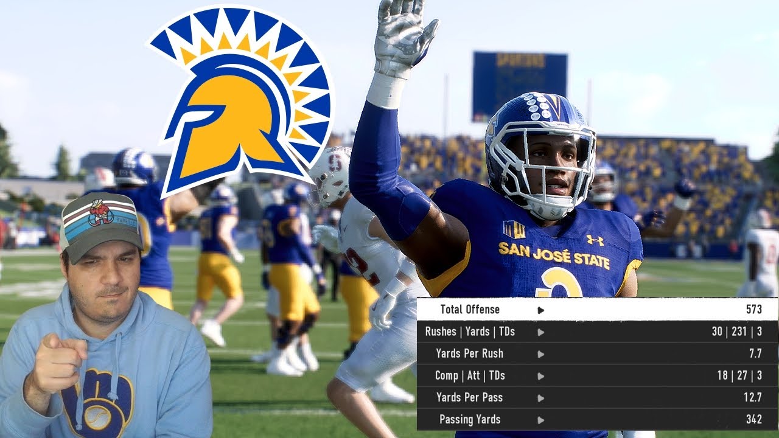
Task: Expand the Yards Per Pass arrow
Action: [x=540, y=398]
